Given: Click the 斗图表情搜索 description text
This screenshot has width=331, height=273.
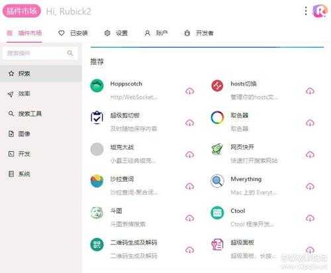Looking at the screenshot, I should coord(128,224).
